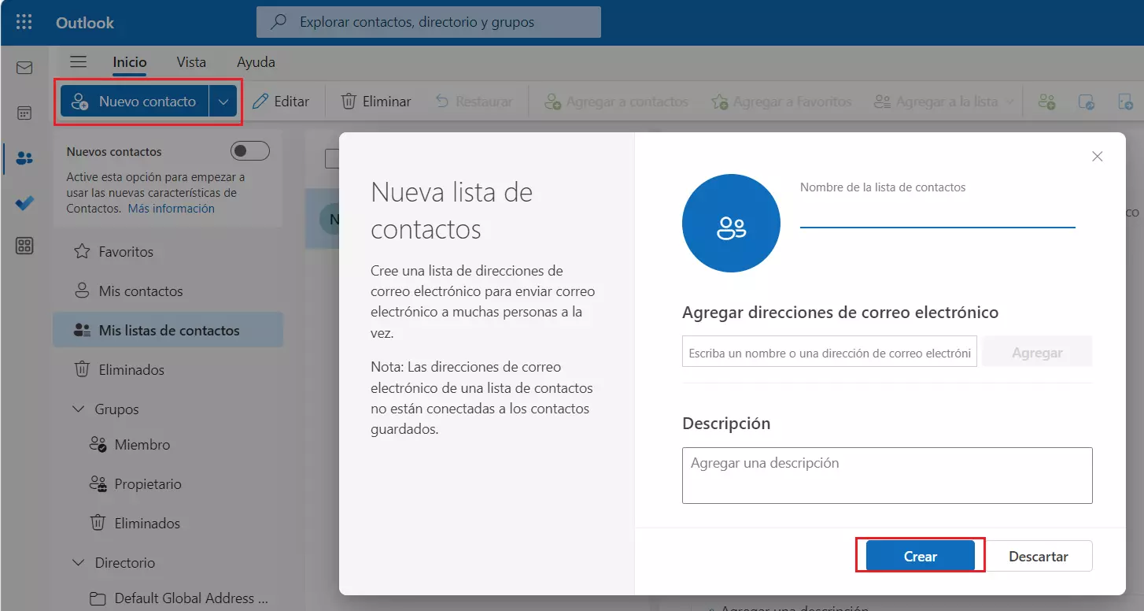Image resolution: width=1144 pixels, height=611 pixels.
Task: Open the More apps sidebar icon
Action: pos(24,246)
